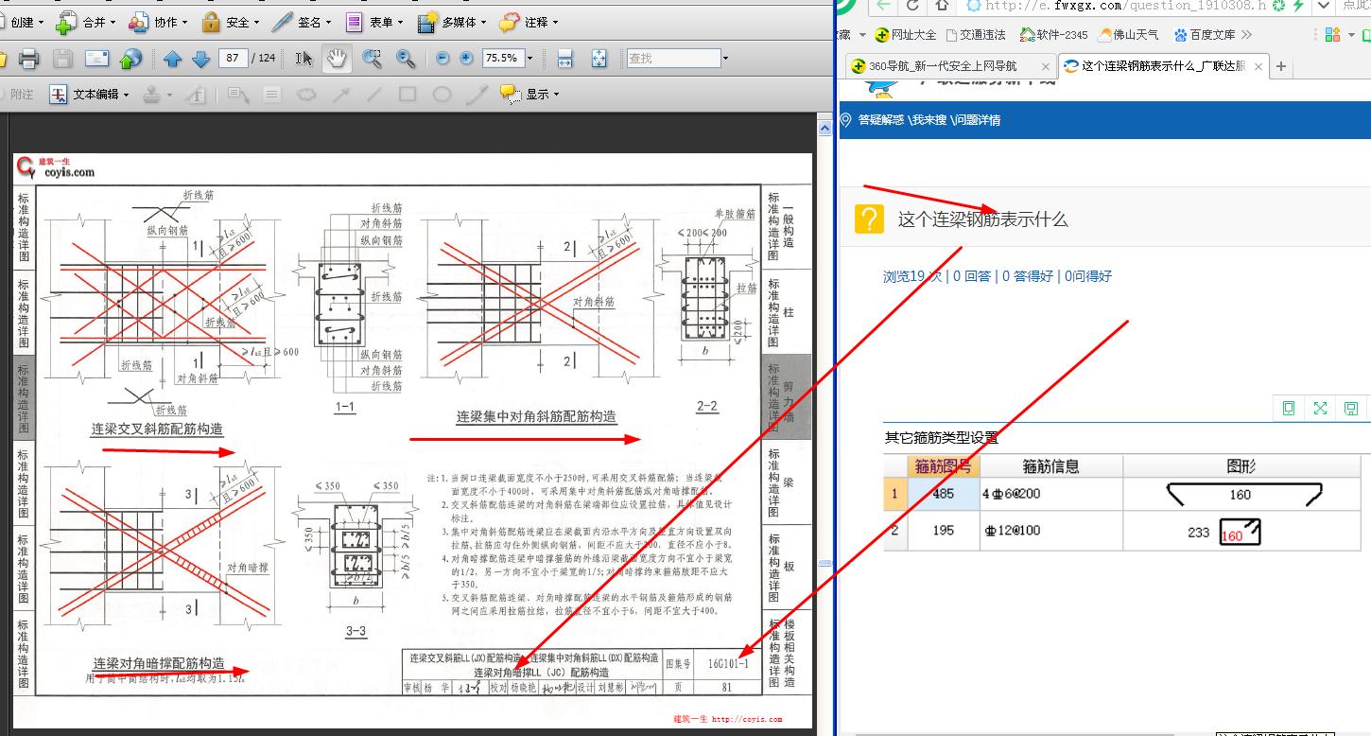Open the 合并 (Combine) menu
This screenshot has width=1371, height=736.
click(85, 22)
